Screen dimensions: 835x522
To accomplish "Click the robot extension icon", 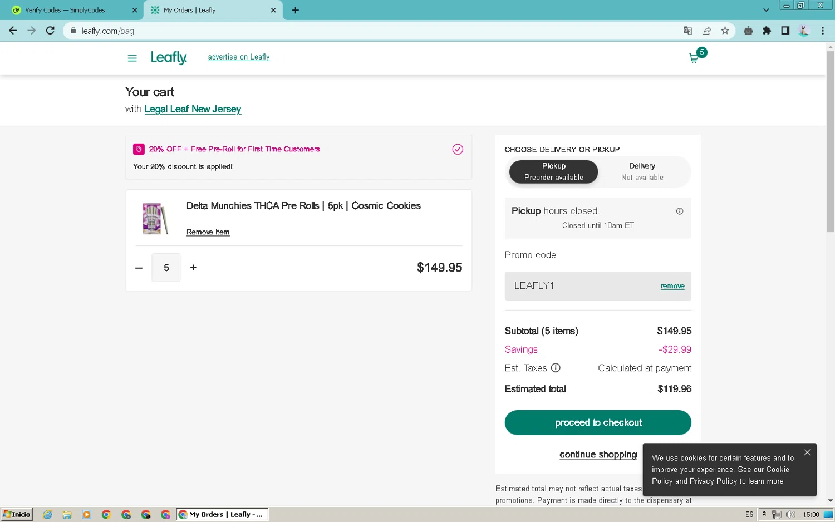I will click(748, 31).
